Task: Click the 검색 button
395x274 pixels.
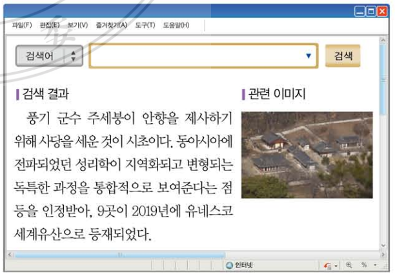Action: click(343, 56)
